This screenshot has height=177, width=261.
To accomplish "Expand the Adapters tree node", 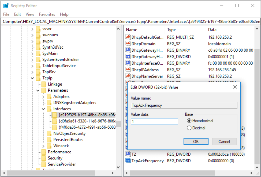I will pos(43,97).
